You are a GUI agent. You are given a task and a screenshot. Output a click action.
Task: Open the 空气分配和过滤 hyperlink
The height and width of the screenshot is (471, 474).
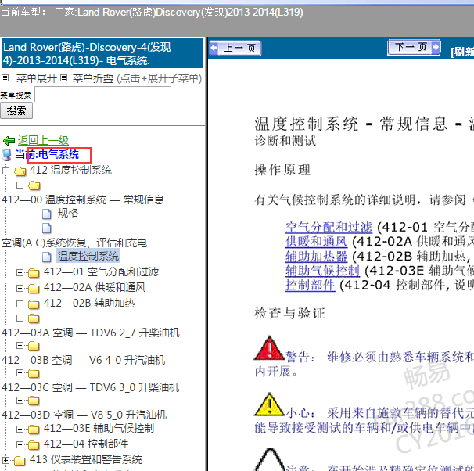329,228
